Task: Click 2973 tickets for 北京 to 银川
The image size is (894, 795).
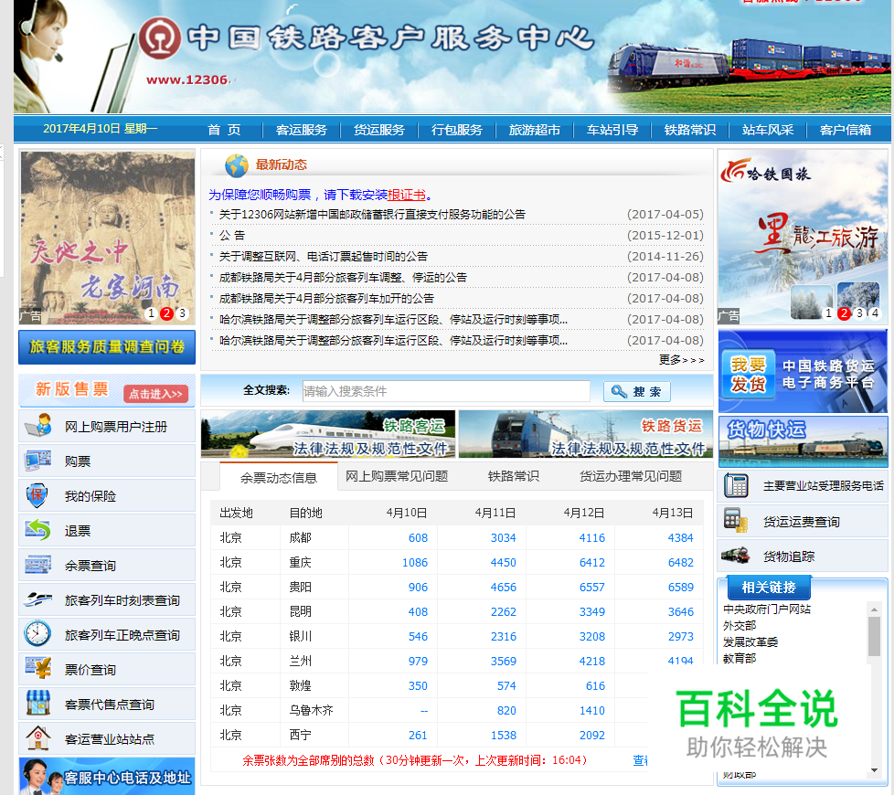Action: 681,636
